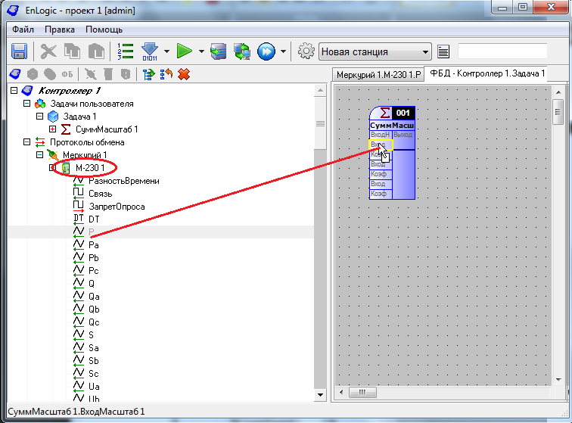572x423 pixels.
Task: Open dropdown arrow next to green play icon
Action: tap(201, 51)
